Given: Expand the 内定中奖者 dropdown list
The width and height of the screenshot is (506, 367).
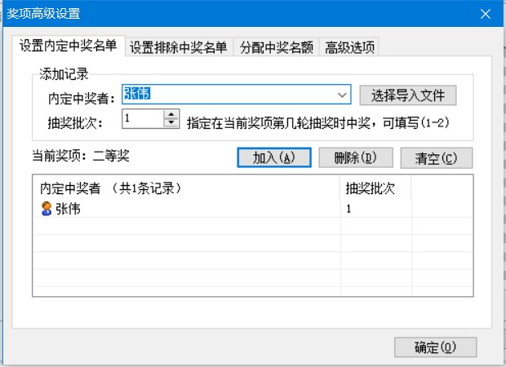Looking at the screenshot, I should 343,95.
